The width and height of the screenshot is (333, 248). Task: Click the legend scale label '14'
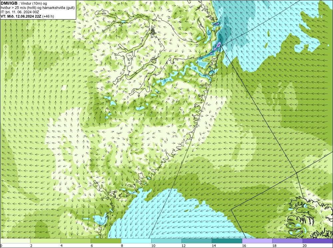point(214,246)
